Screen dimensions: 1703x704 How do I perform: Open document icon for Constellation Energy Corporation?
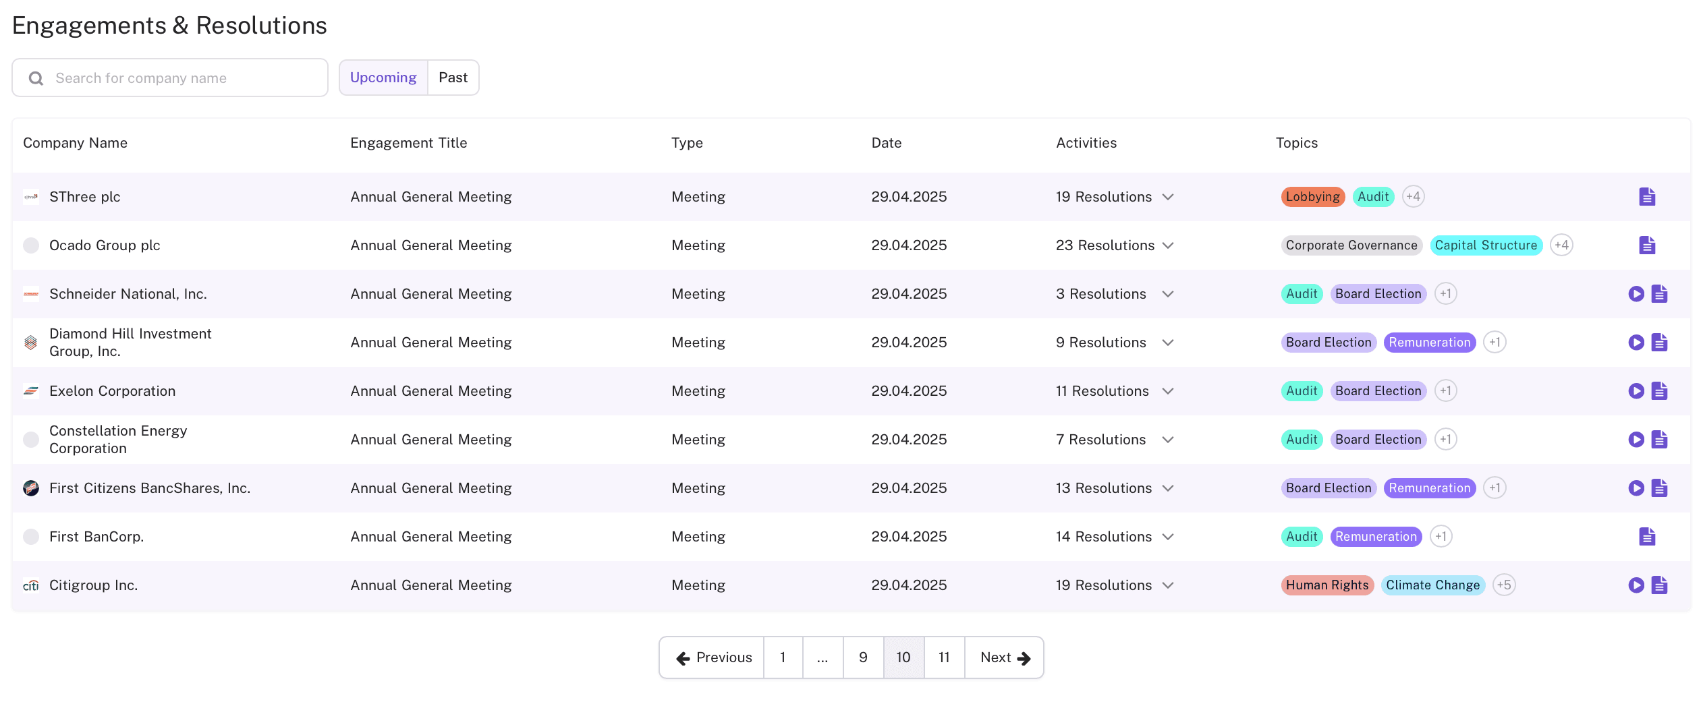coord(1659,440)
